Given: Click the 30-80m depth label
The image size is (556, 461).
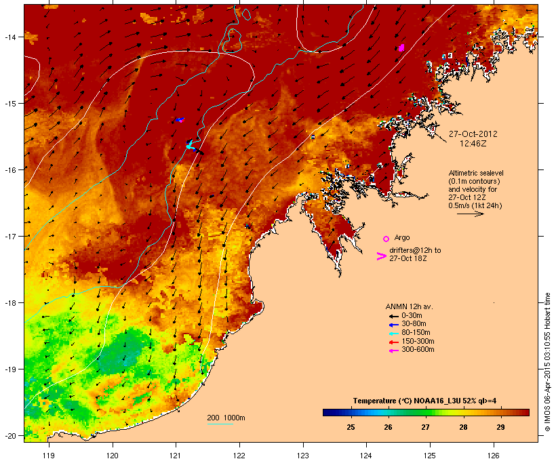Looking at the screenshot, I should click(414, 324).
